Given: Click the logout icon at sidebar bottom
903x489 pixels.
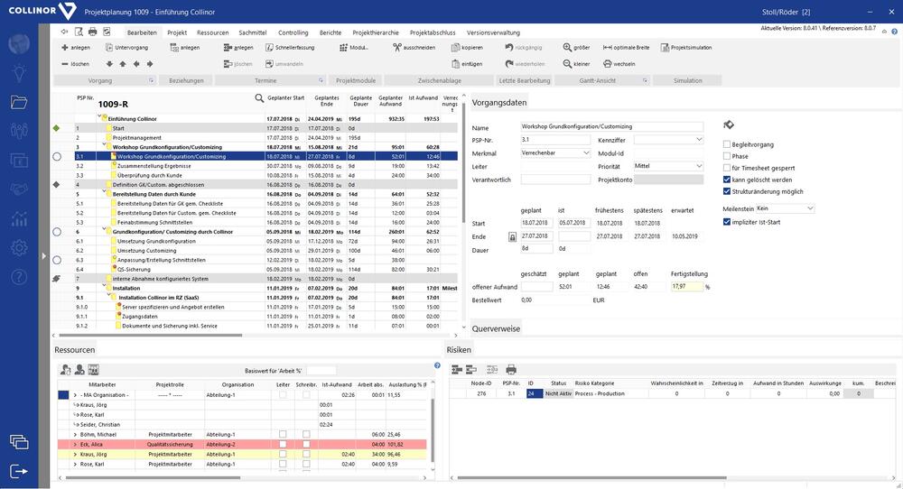Looking at the screenshot, I should click(x=19, y=470).
